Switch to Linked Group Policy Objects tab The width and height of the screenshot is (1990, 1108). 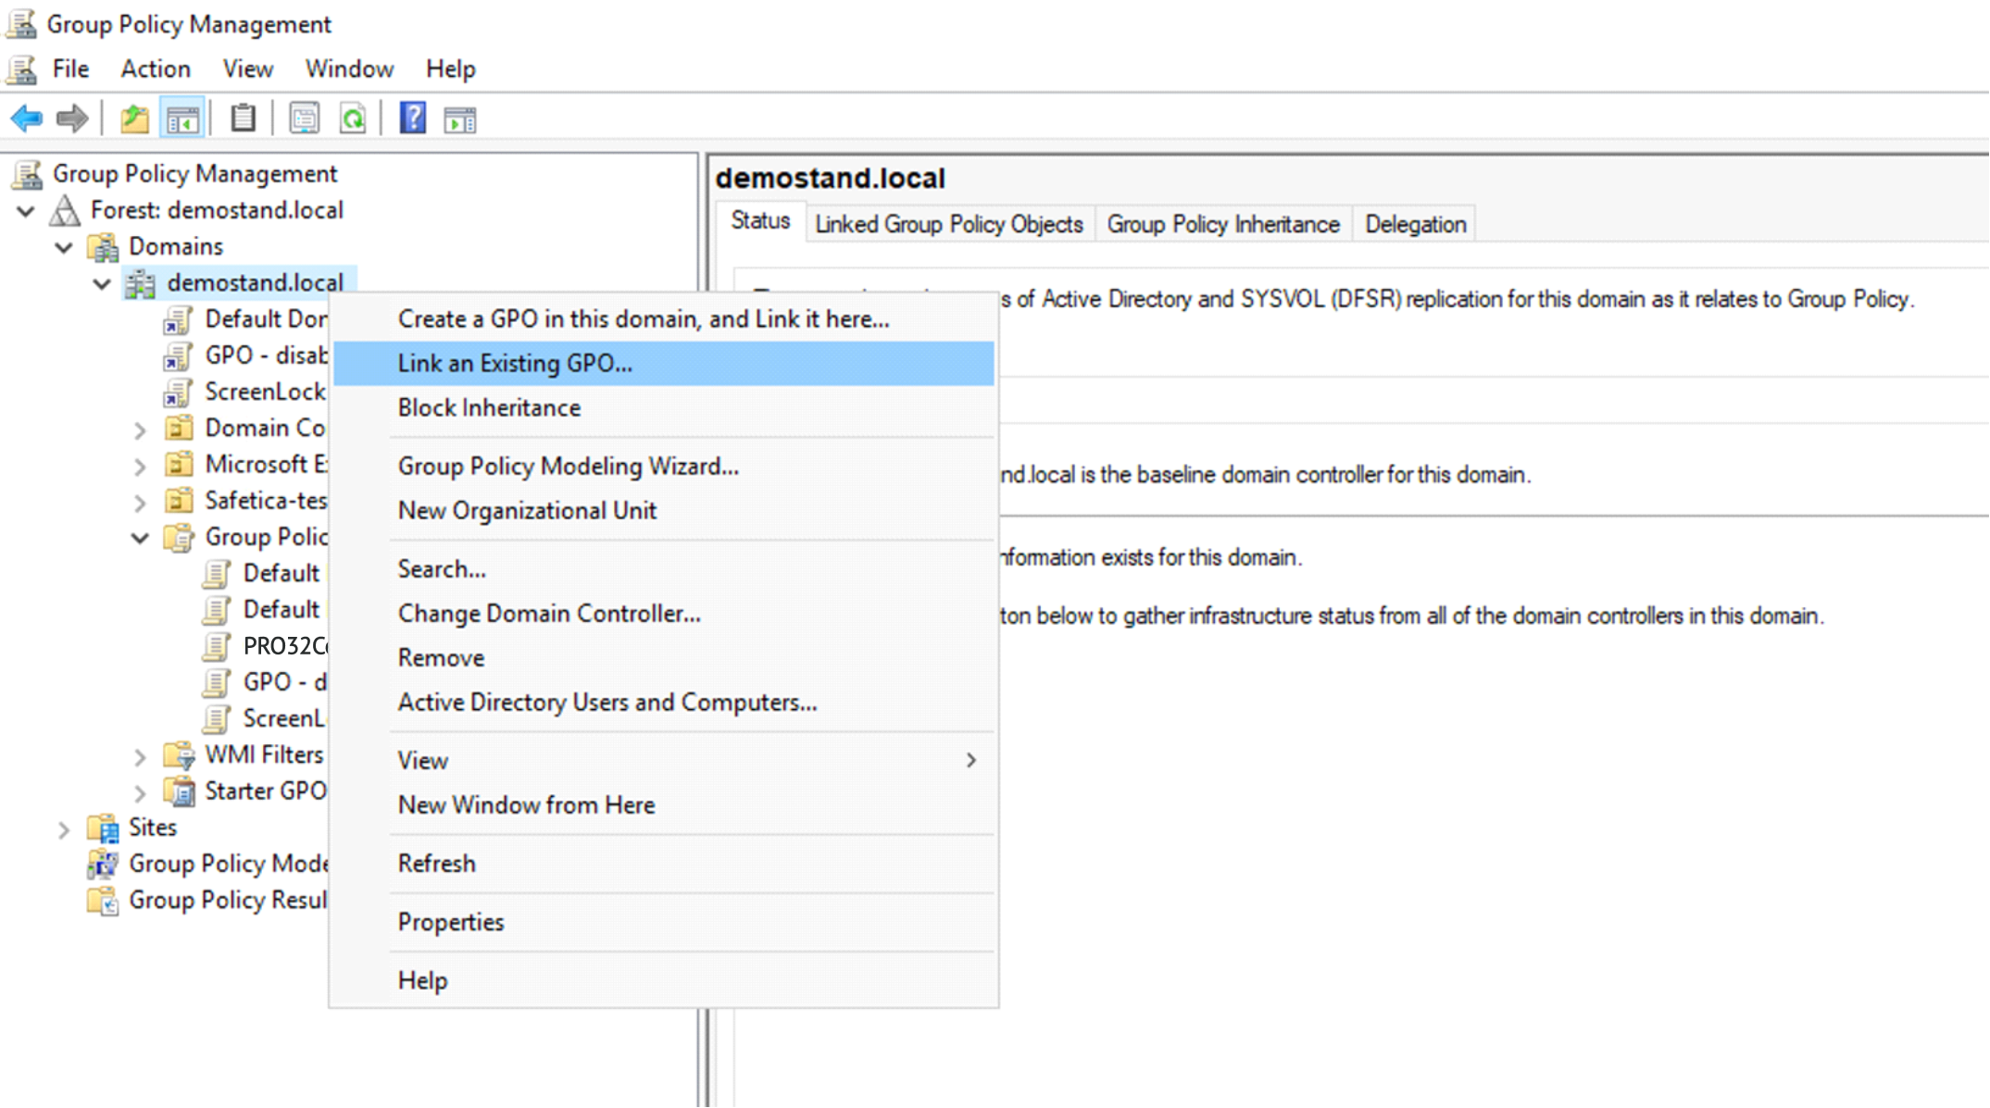tap(948, 224)
